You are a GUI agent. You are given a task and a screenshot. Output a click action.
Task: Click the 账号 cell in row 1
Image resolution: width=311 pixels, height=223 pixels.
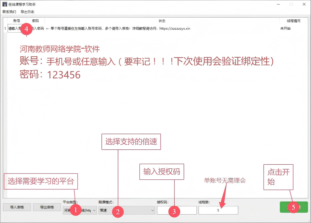(x=14, y=29)
